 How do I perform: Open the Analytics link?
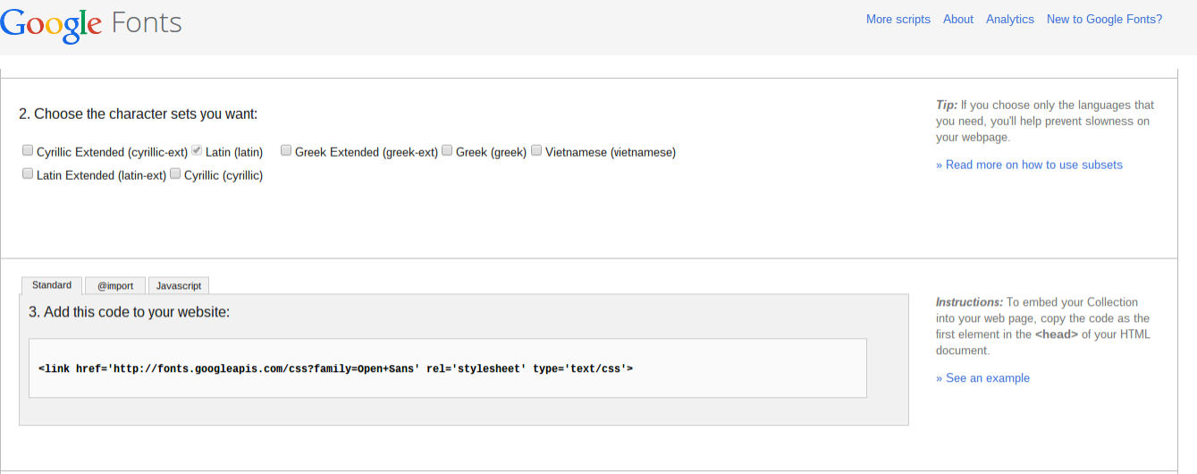point(1009,20)
